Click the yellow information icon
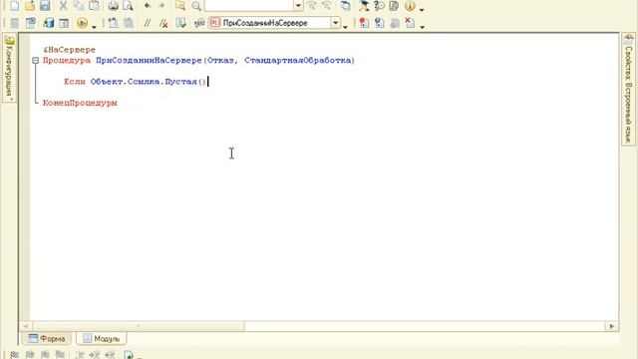This screenshot has width=638, height=359. [x=410, y=6]
